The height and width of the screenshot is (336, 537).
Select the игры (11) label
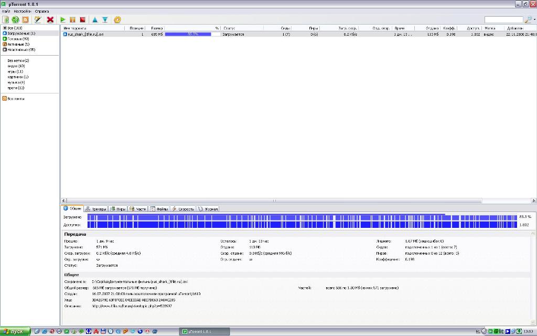tap(15, 71)
